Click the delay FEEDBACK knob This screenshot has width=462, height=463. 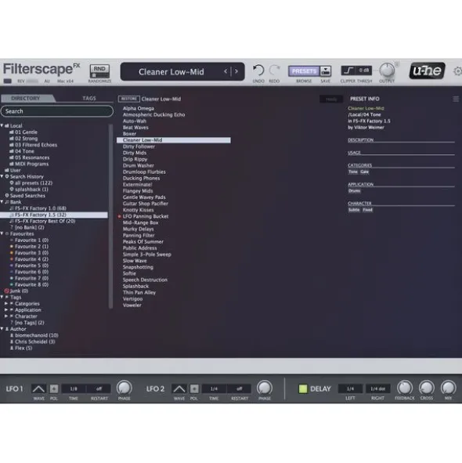click(405, 388)
